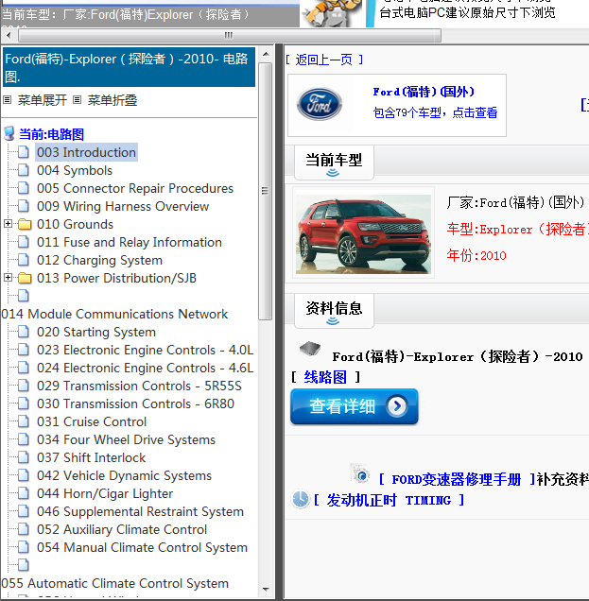Viewport: 589px width, 601px height.
Task: Click document icon for 023 Electronic Engine Controls 4.0L
Action: (x=24, y=350)
